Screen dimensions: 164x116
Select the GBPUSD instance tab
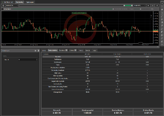point(7,2)
